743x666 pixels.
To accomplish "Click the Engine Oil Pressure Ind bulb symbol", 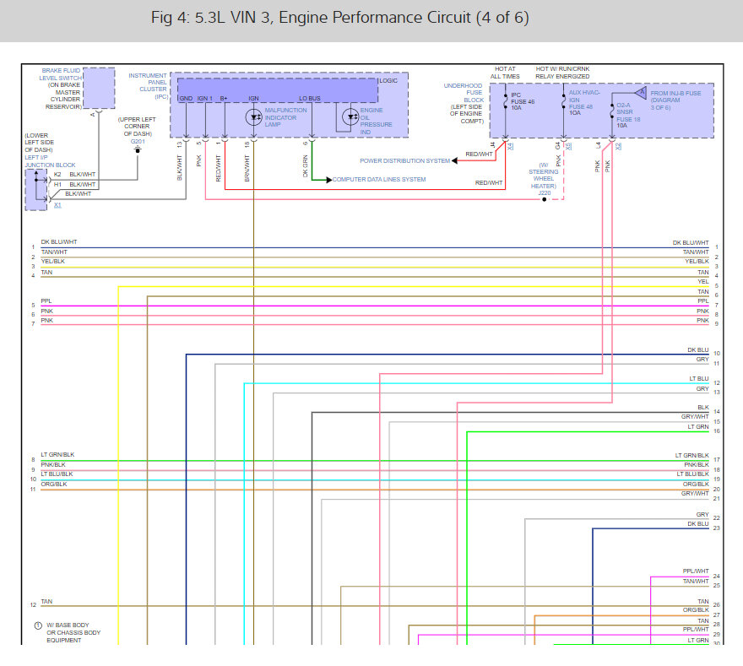I will 350,116.
